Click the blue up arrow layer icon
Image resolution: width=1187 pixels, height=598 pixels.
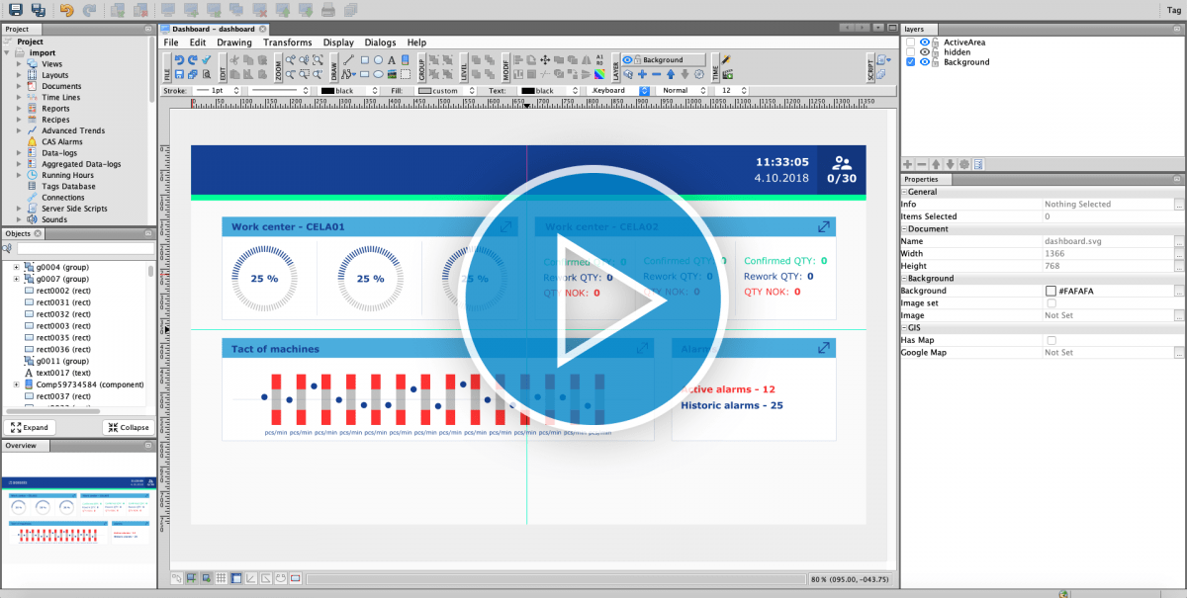[x=671, y=74]
